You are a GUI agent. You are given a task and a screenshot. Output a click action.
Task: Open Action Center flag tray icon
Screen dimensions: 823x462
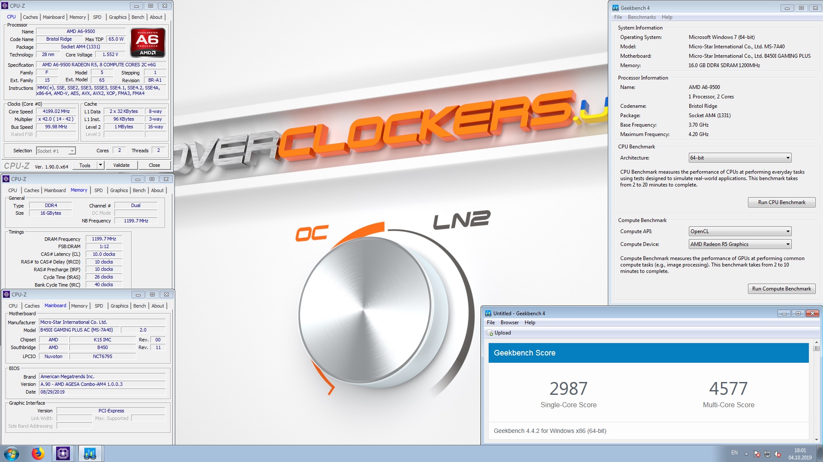[x=757, y=454]
